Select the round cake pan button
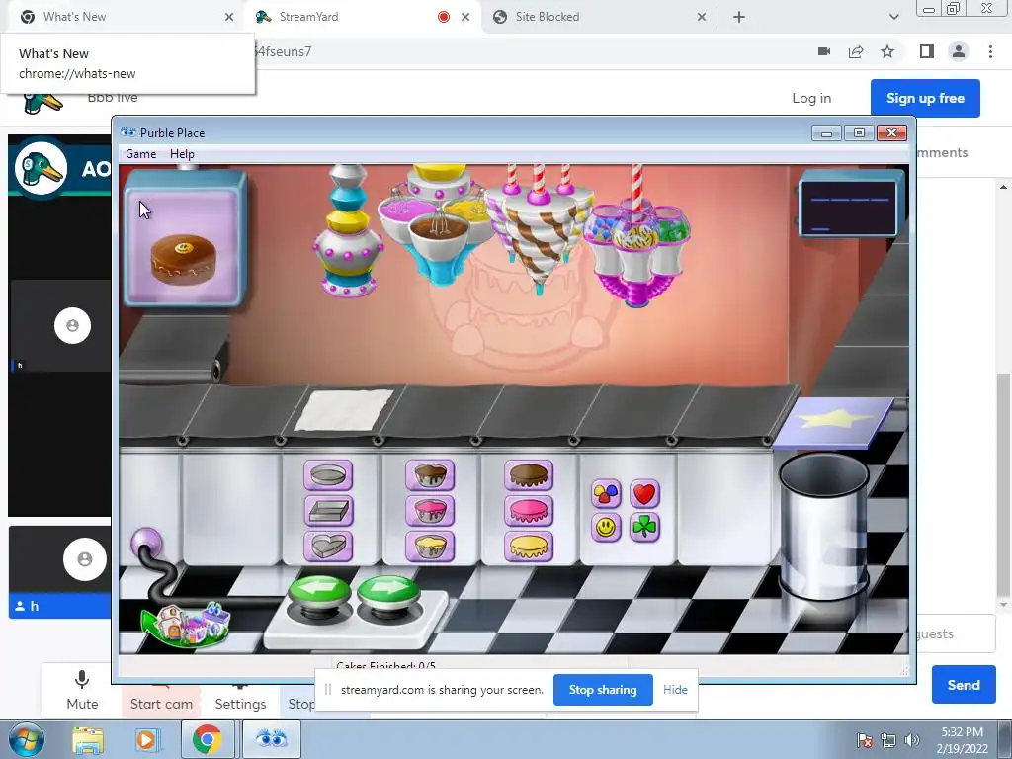The image size is (1012, 759). 328,475
